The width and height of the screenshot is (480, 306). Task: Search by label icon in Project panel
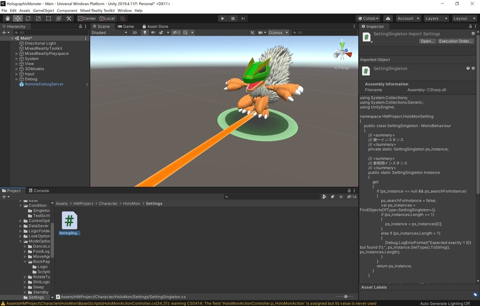click(x=332, y=197)
